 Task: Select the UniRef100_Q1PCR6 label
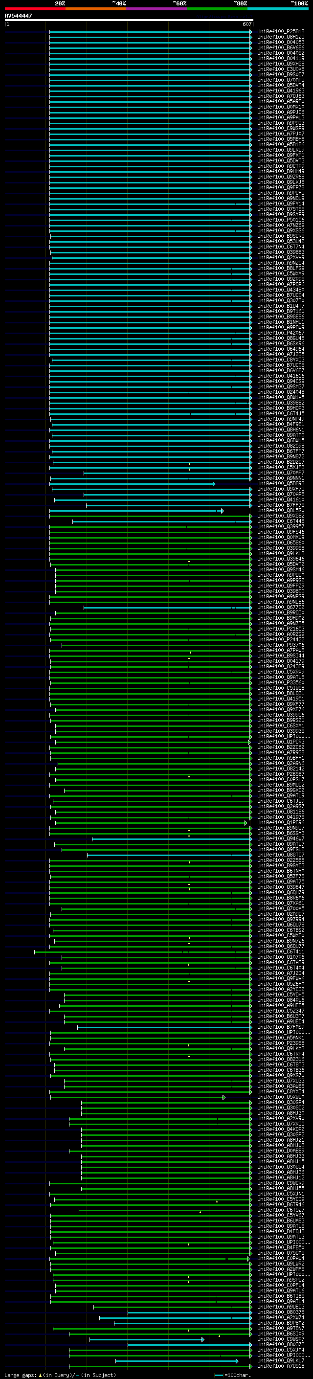pos(281,823)
